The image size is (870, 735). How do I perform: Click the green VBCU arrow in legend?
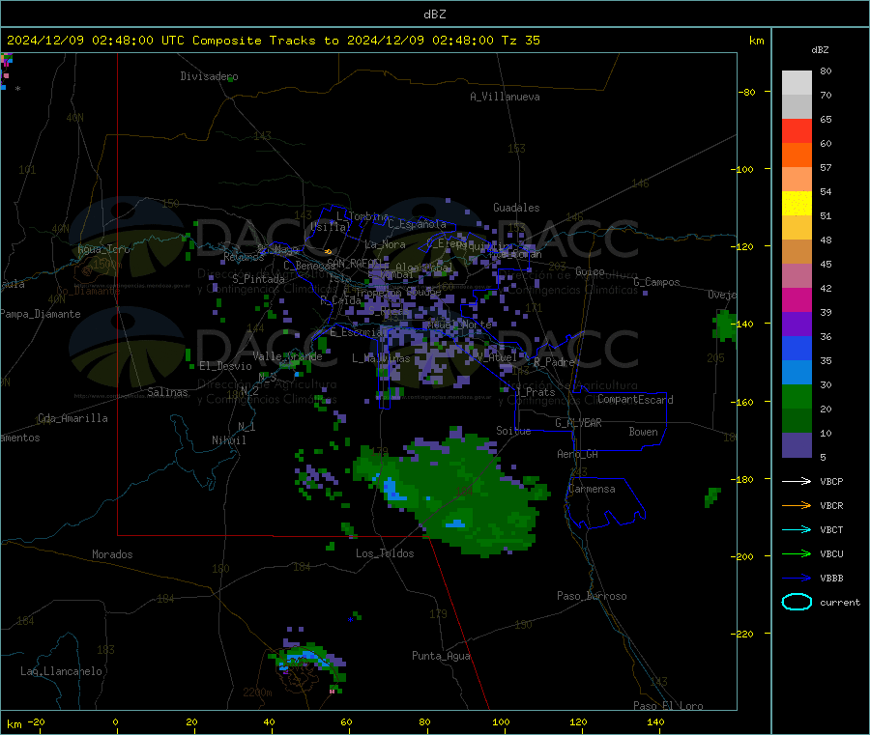tap(797, 553)
